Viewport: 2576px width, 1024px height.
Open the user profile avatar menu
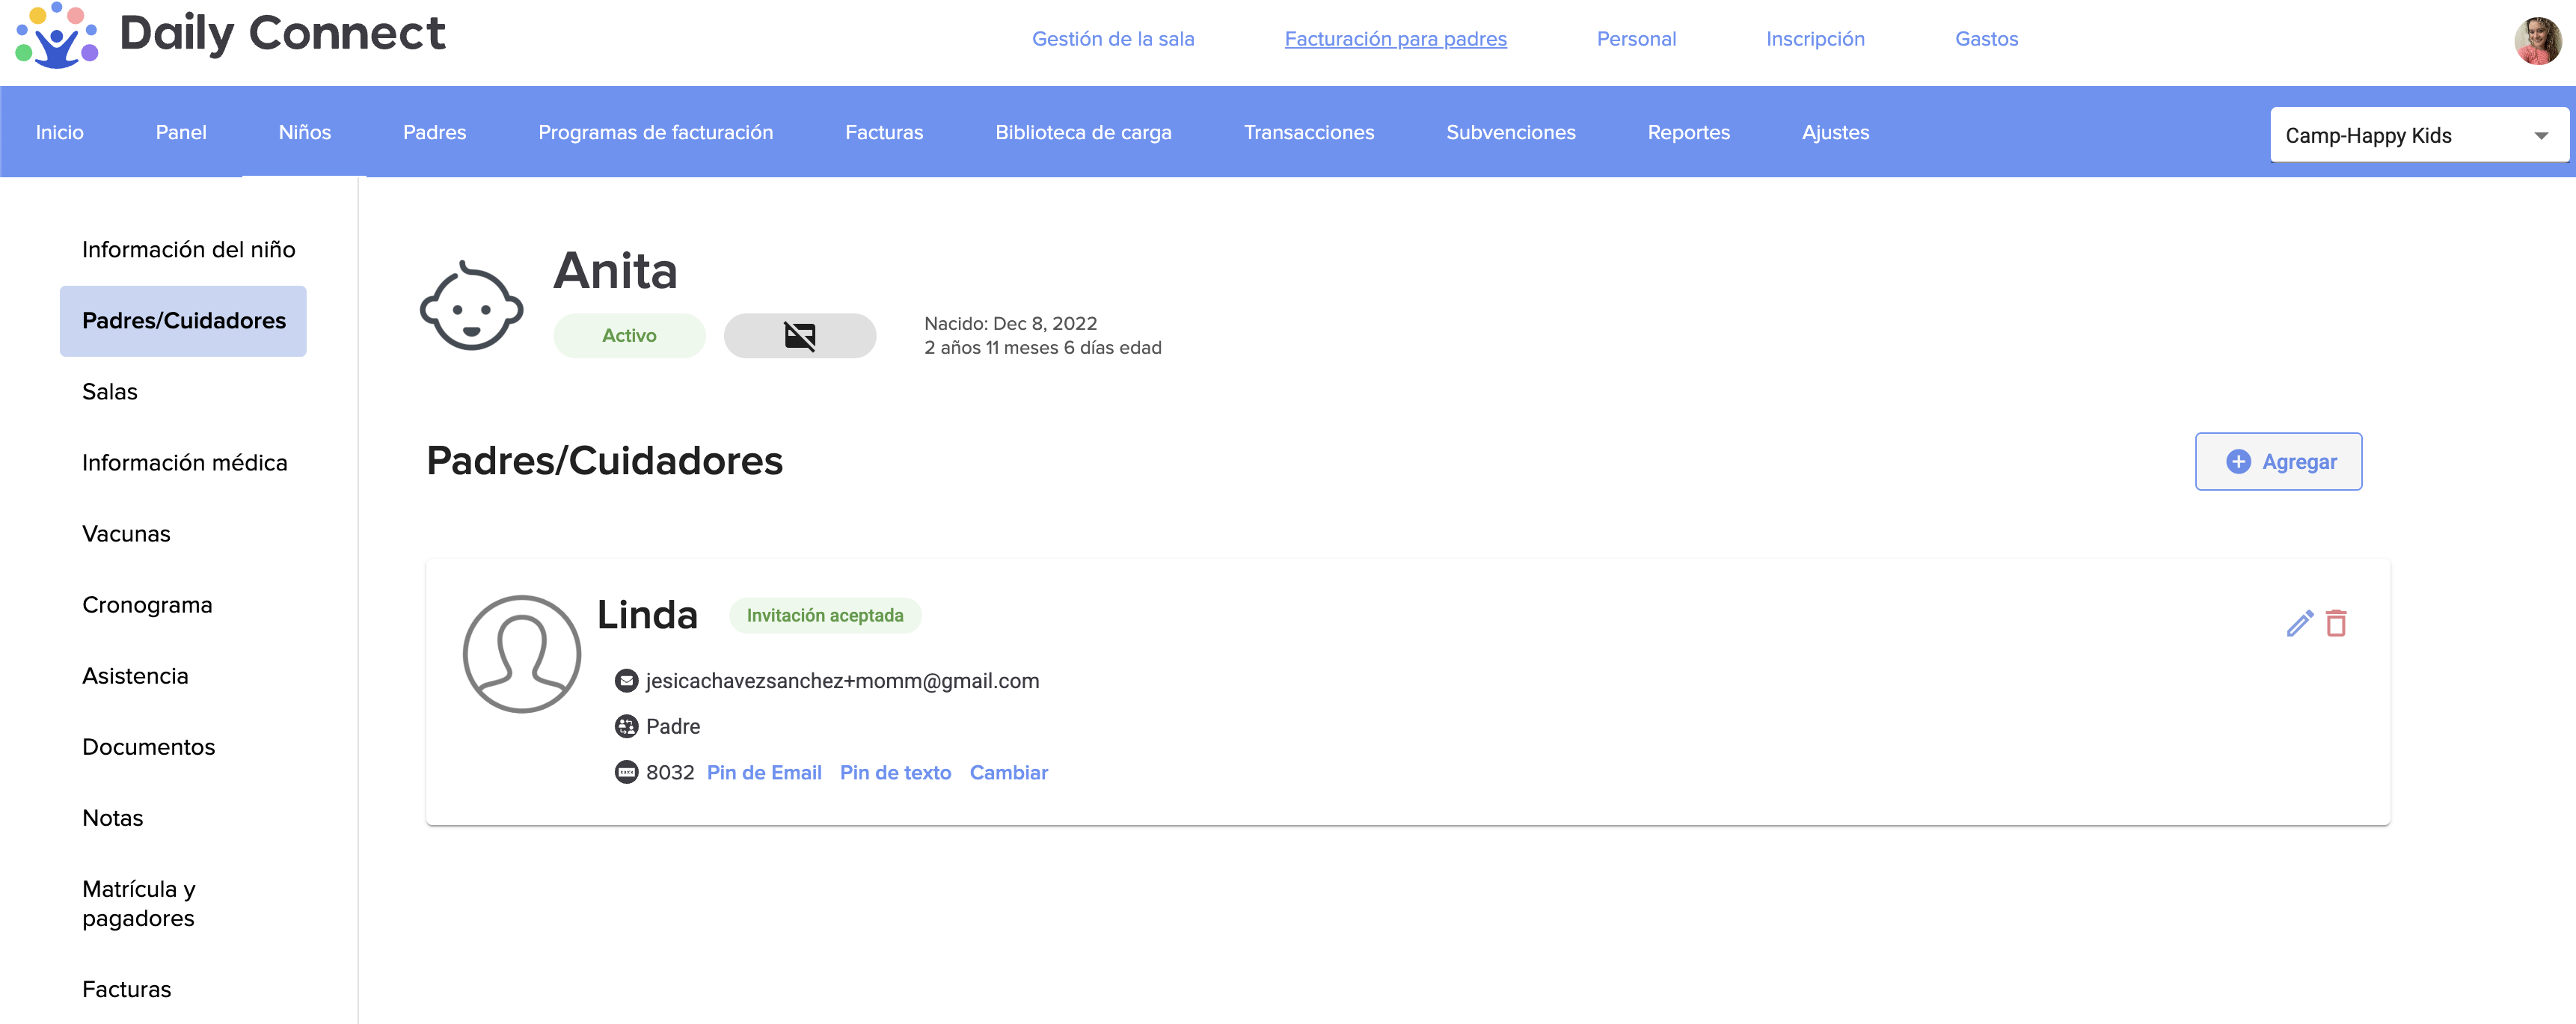(x=2537, y=41)
